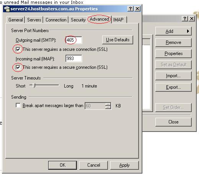Image resolution: width=199 pixels, height=177 pixels.
Task: Click the Outgoing mail (SMTP) port field
Action: [73, 40]
